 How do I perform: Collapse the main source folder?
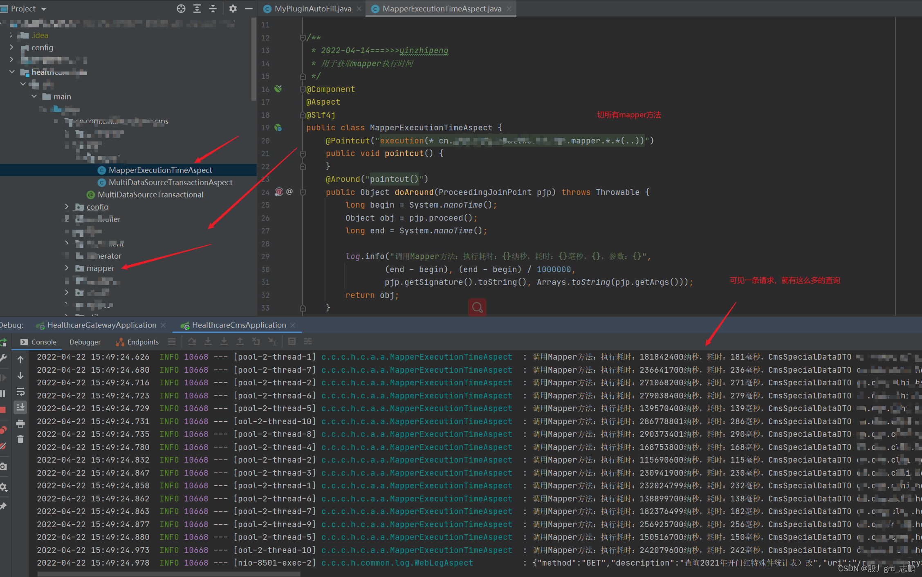coord(34,96)
